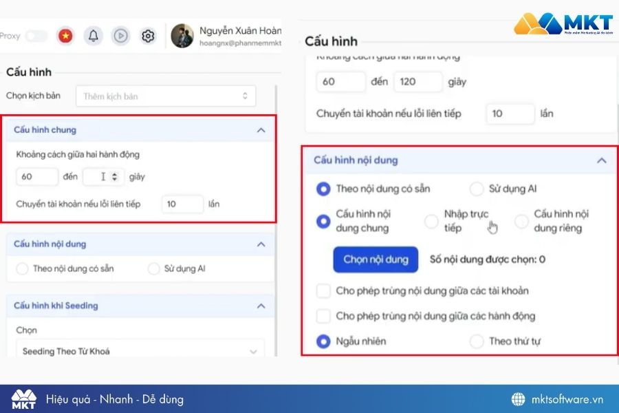
Task: Select right panel Sử dụng AI radio
Action: 477,189
